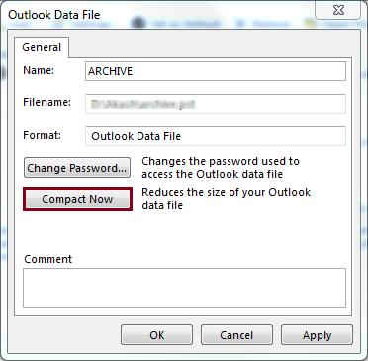Click the Format: label
The image size is (368, 361).
coord(42,135)
